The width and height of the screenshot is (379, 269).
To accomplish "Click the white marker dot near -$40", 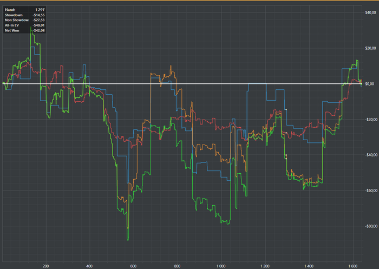I will 286,155.
